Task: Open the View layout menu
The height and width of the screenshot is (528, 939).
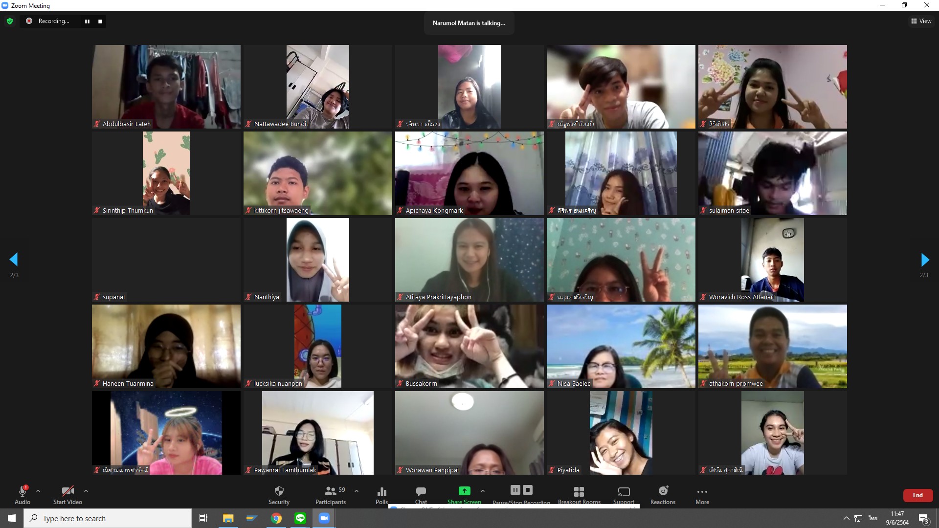Action: (921, 21)
